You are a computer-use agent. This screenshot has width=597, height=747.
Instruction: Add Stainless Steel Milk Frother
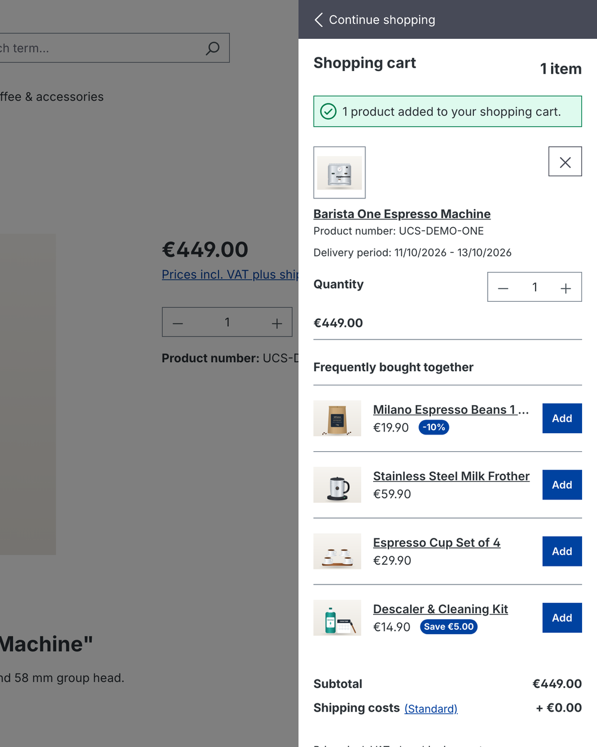coord(562,485)
